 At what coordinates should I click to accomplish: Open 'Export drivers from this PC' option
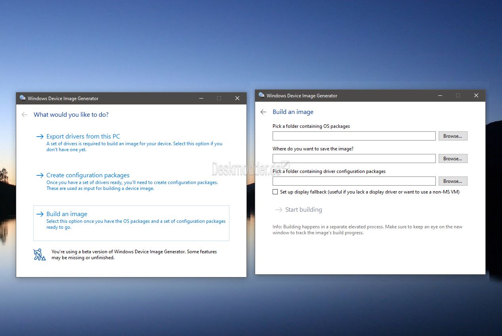(131, 143)
